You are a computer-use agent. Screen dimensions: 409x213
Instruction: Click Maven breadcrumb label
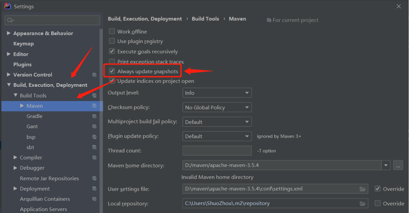pyautogui.click(x=238, y=19)
